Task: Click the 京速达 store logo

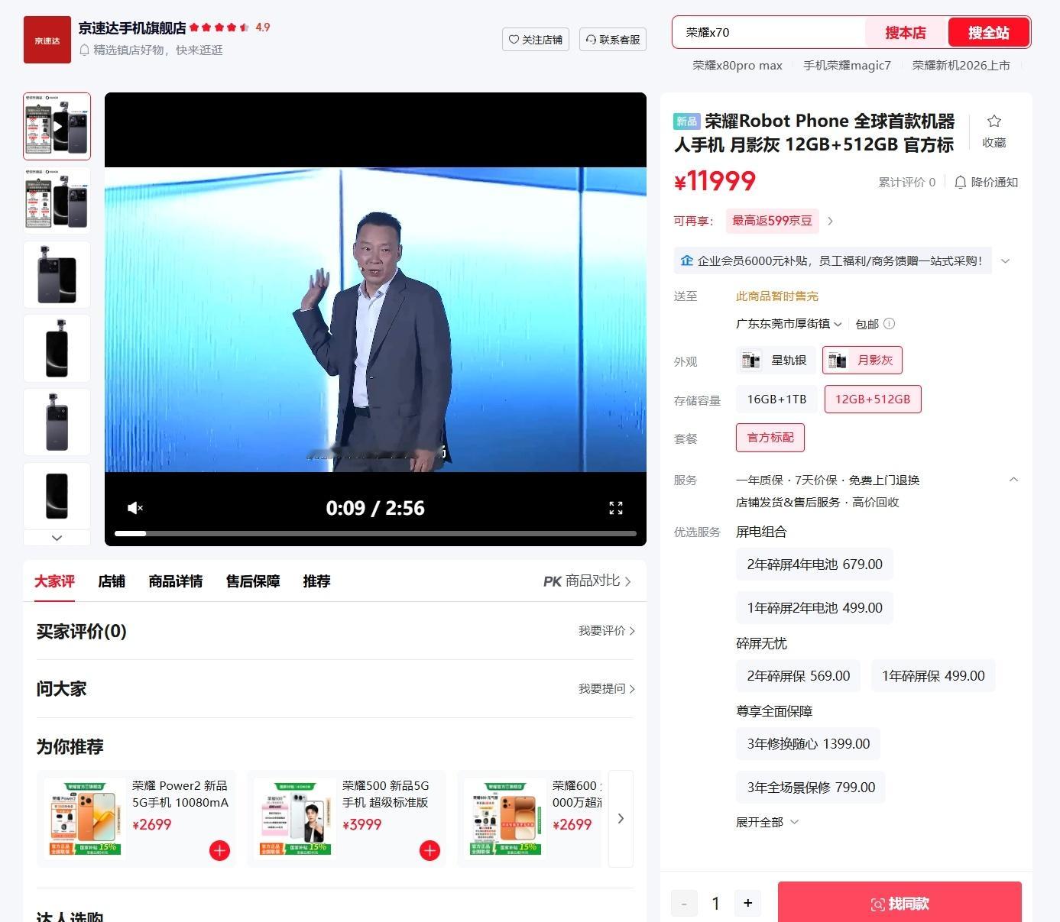Action: tap(47, 40)
